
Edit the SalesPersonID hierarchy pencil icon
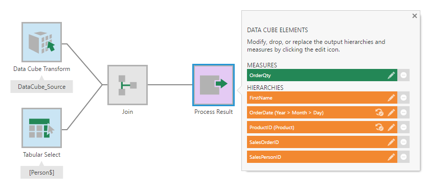click(x=391, y=157)
